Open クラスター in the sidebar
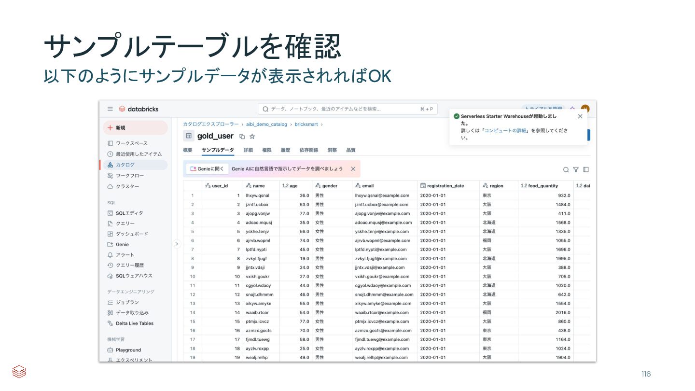 135,187
